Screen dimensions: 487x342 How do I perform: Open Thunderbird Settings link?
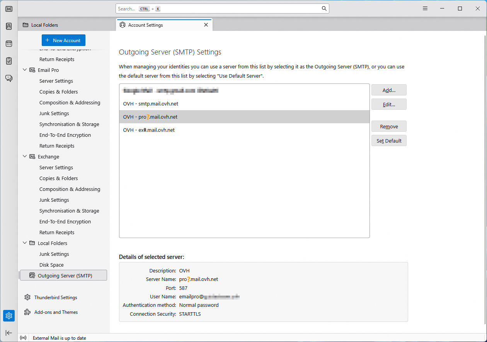pyautogui.click(x=56, y=298)
